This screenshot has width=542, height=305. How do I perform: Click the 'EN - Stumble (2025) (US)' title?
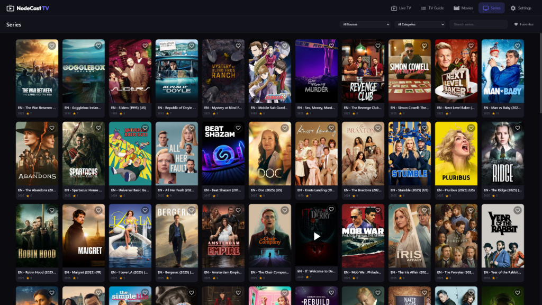tap(409, 190)
